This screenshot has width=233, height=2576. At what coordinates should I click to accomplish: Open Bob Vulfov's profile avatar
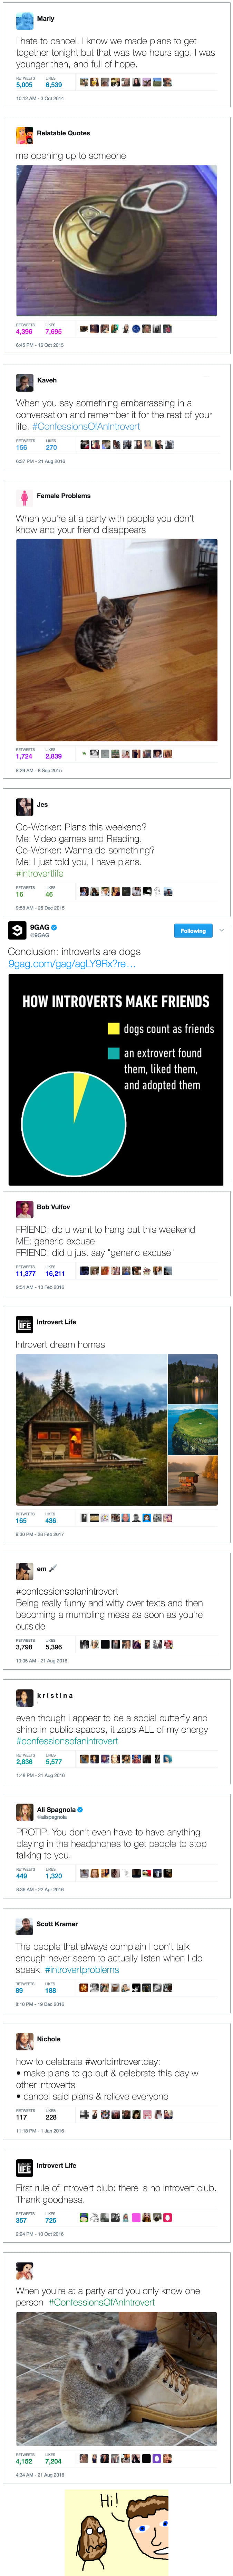tap(24, 1210)
